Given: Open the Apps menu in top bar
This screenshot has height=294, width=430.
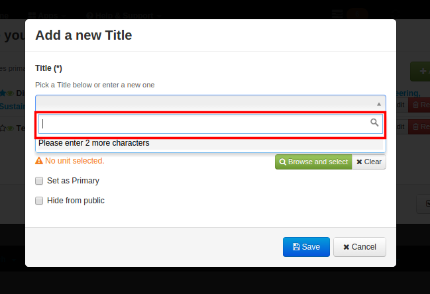Looking at the screenshot, I should pos(46,16).
